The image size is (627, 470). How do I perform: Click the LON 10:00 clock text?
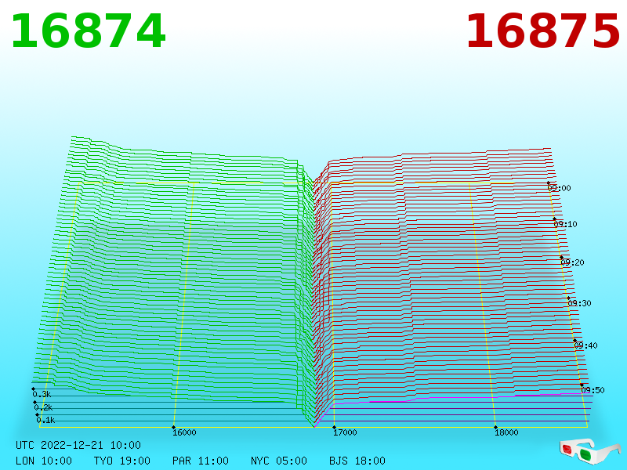pos(44,461)
